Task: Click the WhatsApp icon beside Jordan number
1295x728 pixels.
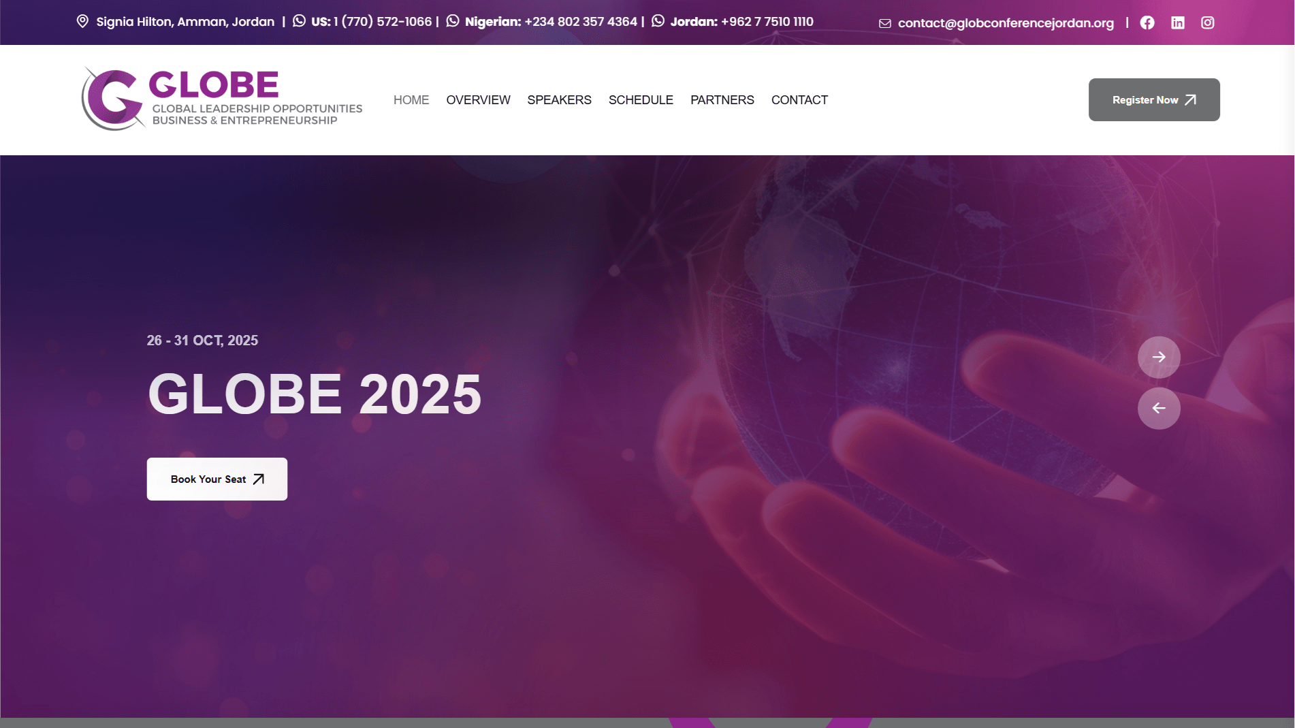Action: click(x=658, y=21)
